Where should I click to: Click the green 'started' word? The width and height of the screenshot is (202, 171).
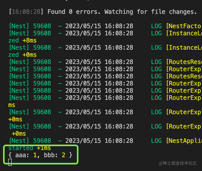click(21, 148)
